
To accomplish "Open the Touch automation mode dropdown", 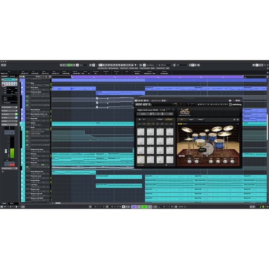I will 84,65.
